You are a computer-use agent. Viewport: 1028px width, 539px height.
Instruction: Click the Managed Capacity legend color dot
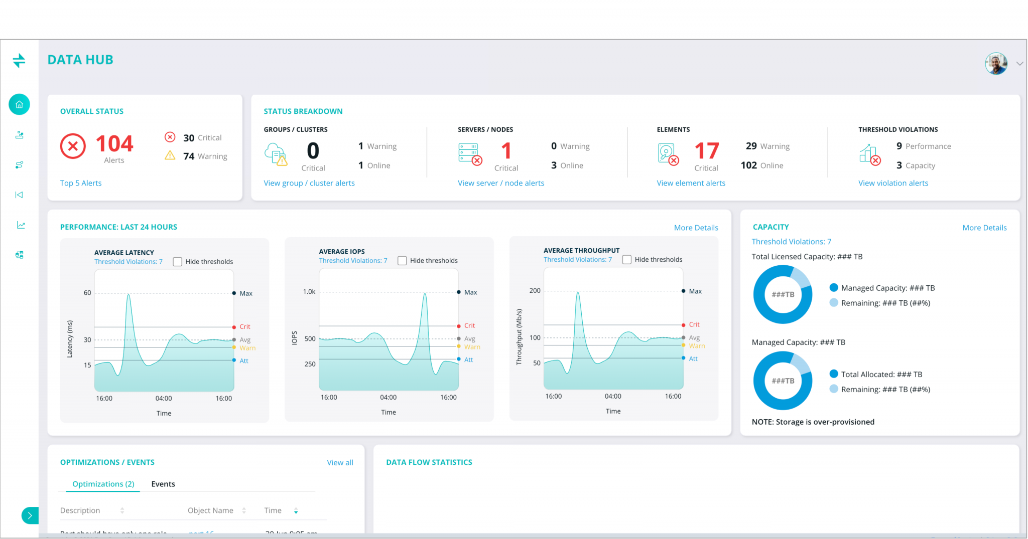(x=834, y=288)
